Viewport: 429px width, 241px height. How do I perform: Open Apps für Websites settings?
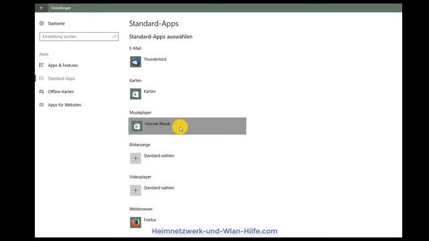pos(64,105)
